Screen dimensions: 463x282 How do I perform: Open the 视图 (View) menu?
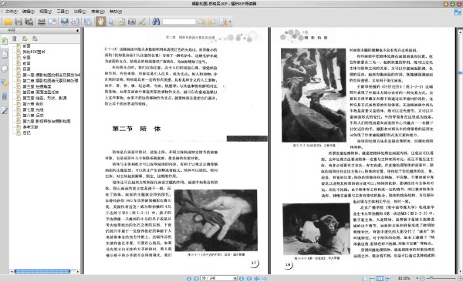point(46,12)
